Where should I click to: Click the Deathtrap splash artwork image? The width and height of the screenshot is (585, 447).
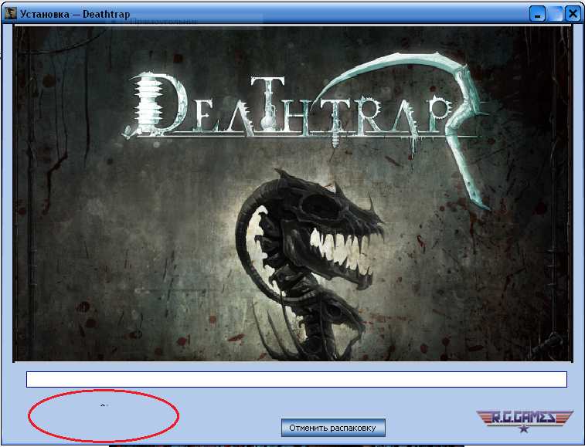(x=293, y=194)
